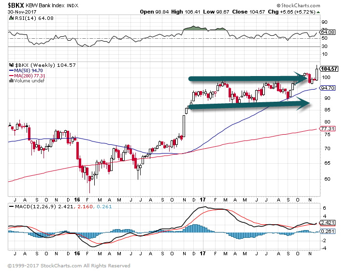Click the Close 104.57 header value

(x=248, y=12)
